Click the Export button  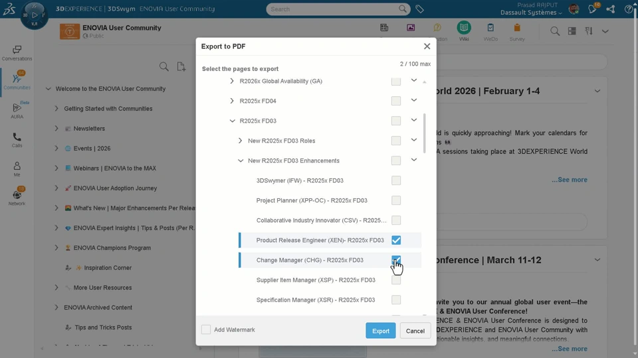click(380, 331)
